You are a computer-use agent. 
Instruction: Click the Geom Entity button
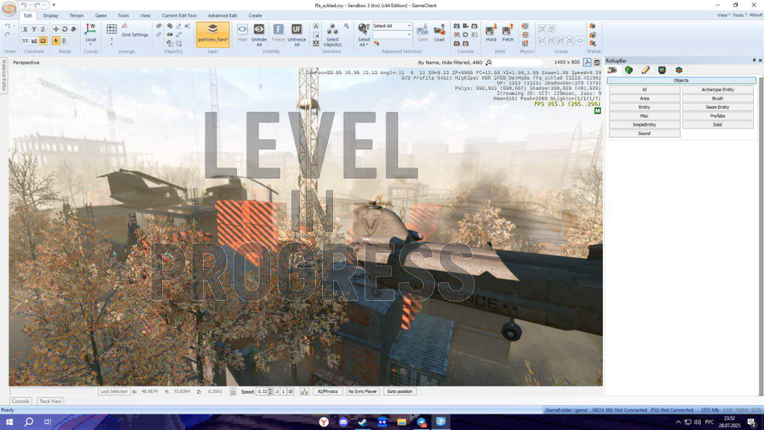click(718, 107)
